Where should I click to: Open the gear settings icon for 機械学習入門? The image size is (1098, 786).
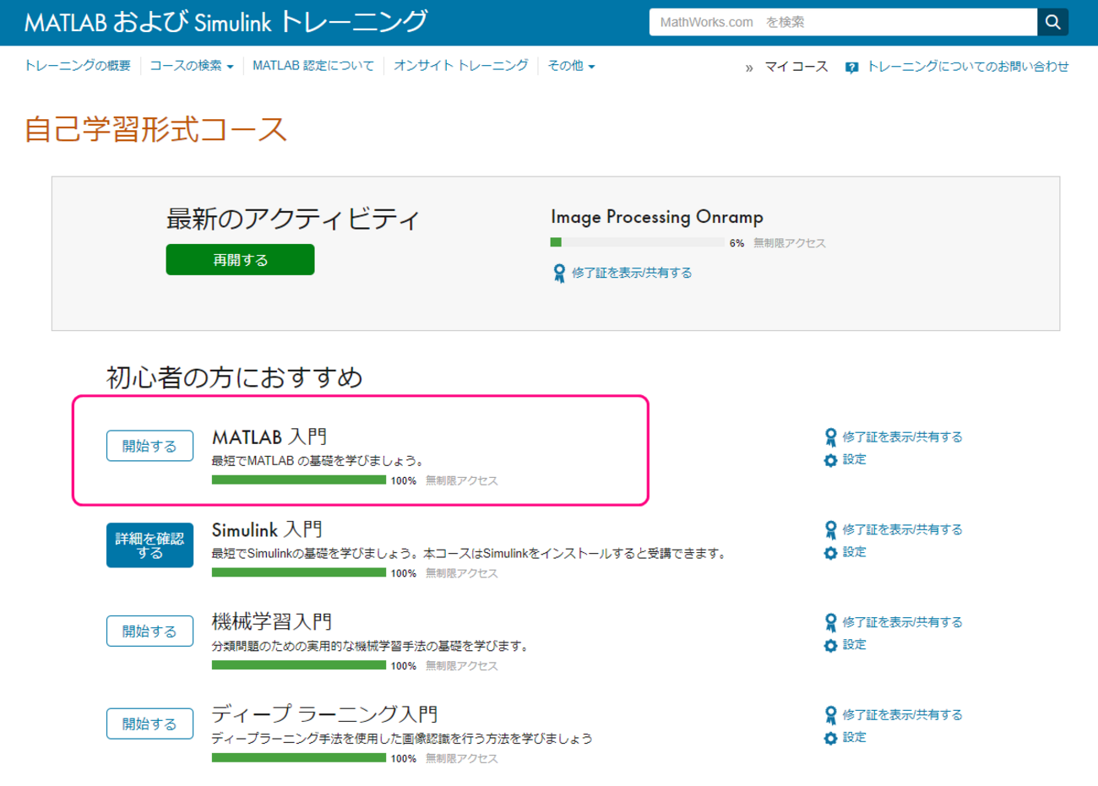830,645
